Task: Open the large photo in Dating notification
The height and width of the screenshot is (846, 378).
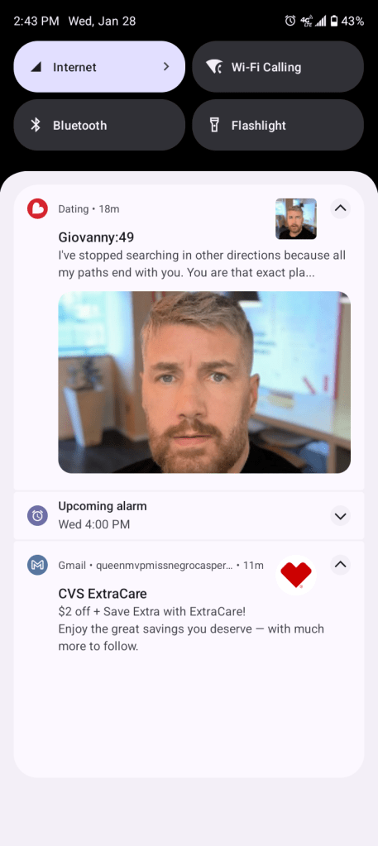Action: pos(204,383)
